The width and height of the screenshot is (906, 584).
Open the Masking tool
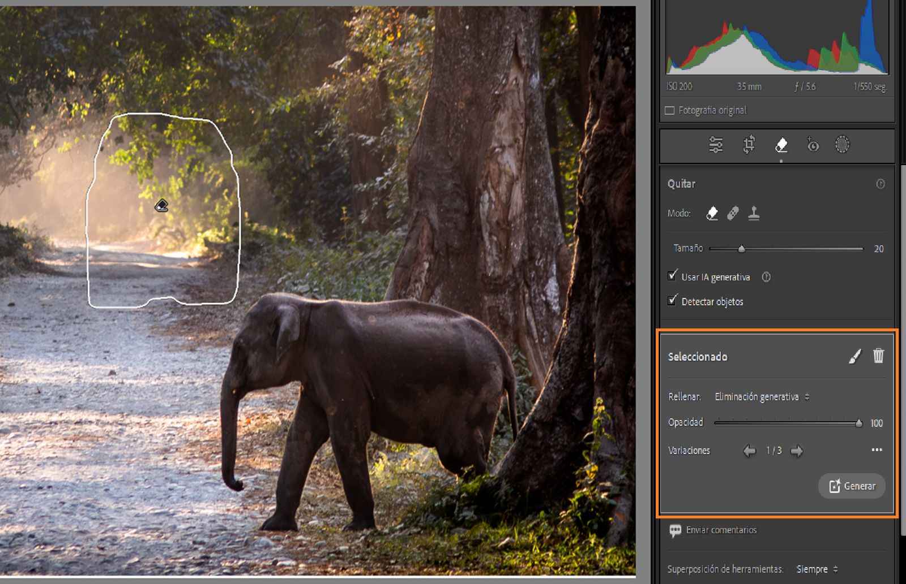pyautogui.click(x=843, y=145)
